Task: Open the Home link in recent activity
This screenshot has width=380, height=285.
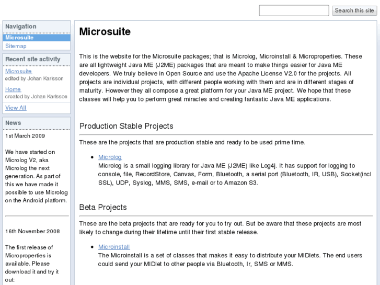Action: 13,89
